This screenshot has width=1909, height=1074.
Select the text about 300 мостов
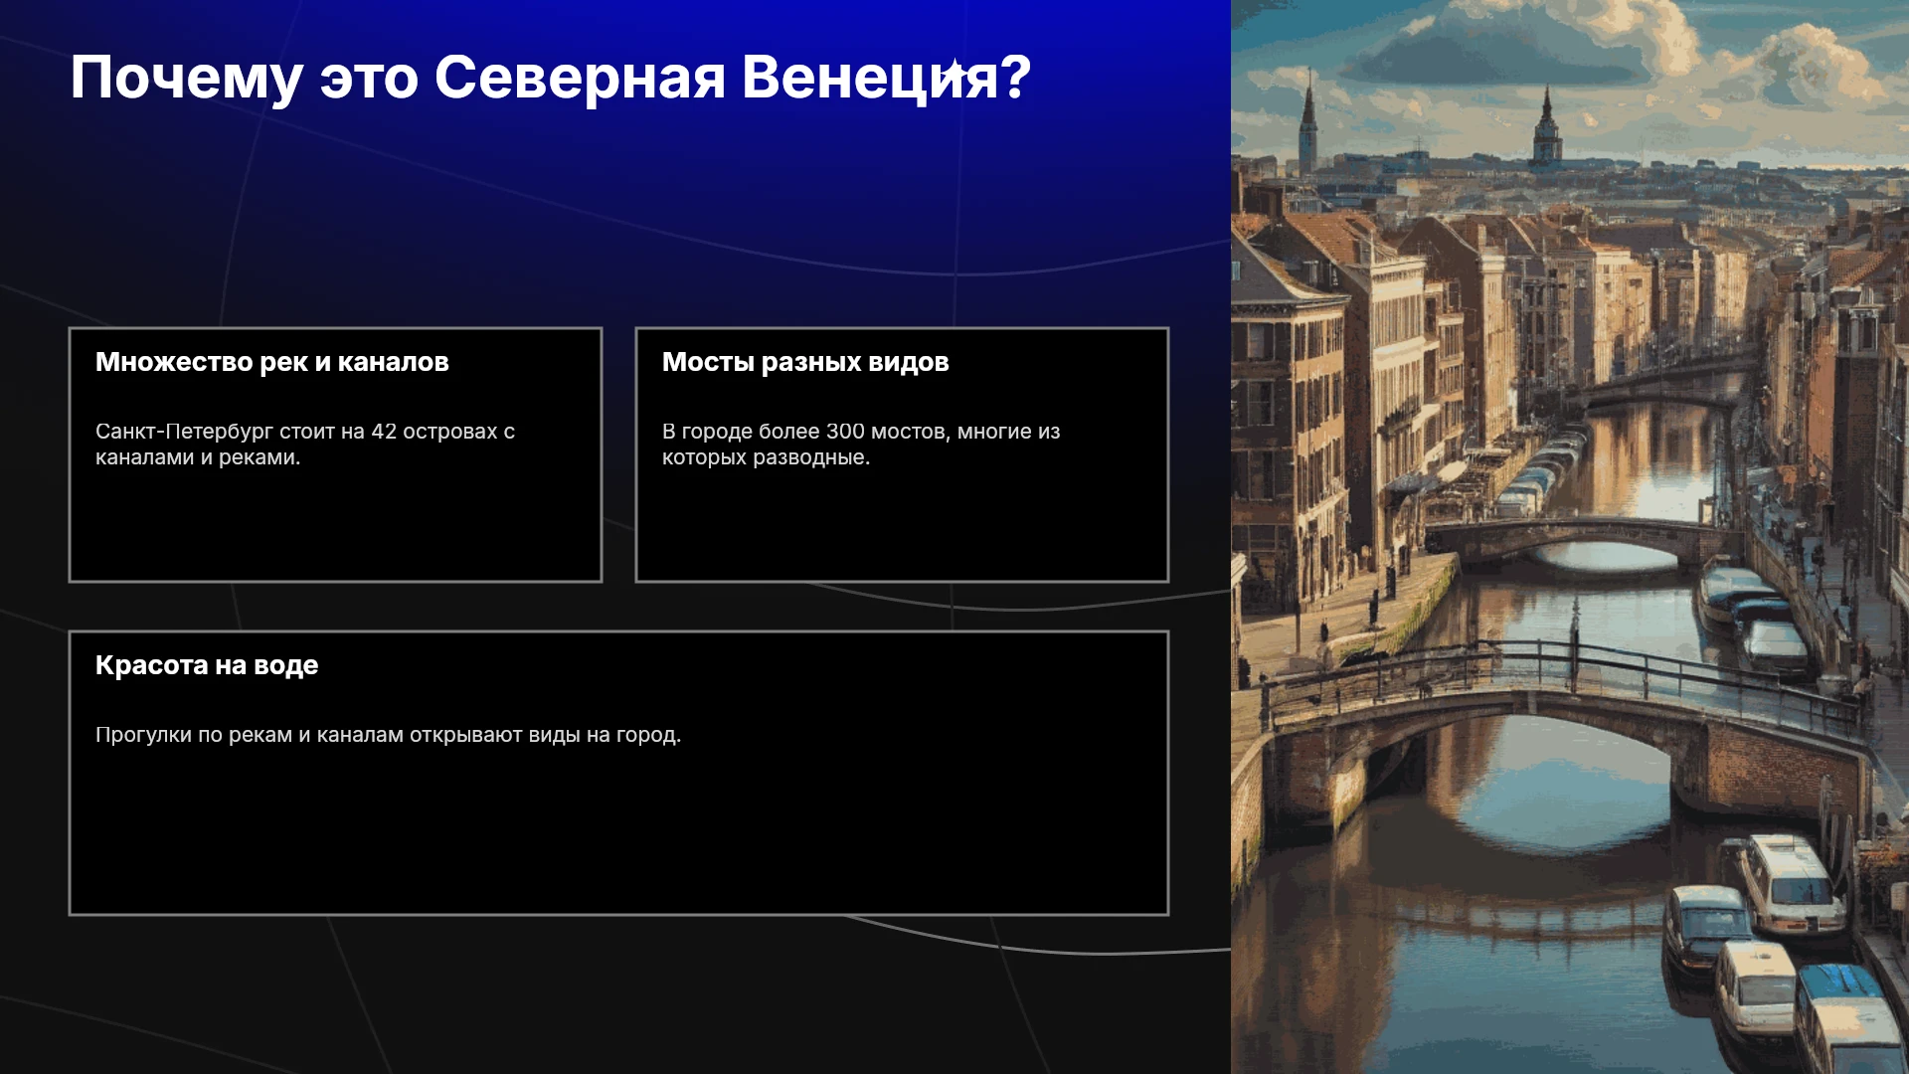[861, 445]
